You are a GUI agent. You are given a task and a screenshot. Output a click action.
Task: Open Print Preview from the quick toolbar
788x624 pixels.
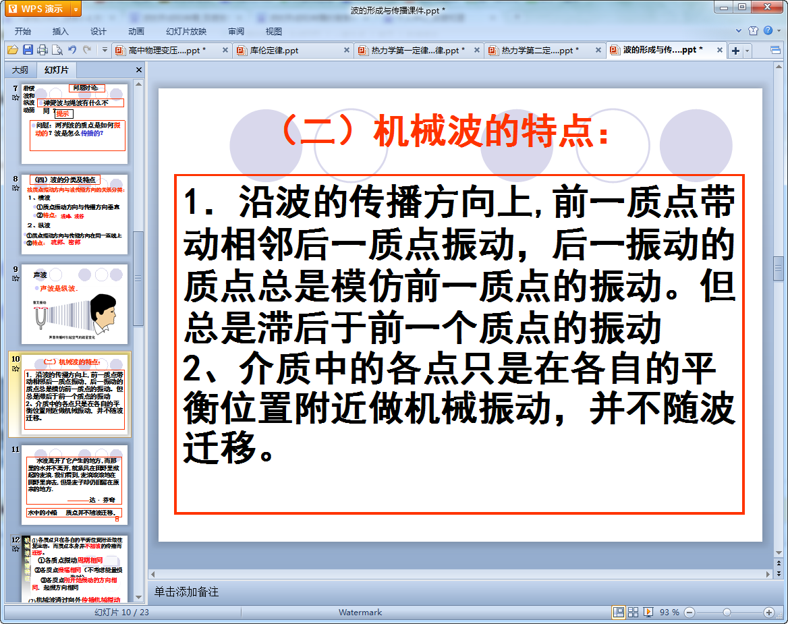[57, 50]
